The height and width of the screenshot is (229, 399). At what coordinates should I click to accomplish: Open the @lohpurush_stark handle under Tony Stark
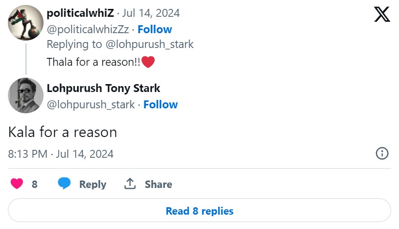point(90,104)
